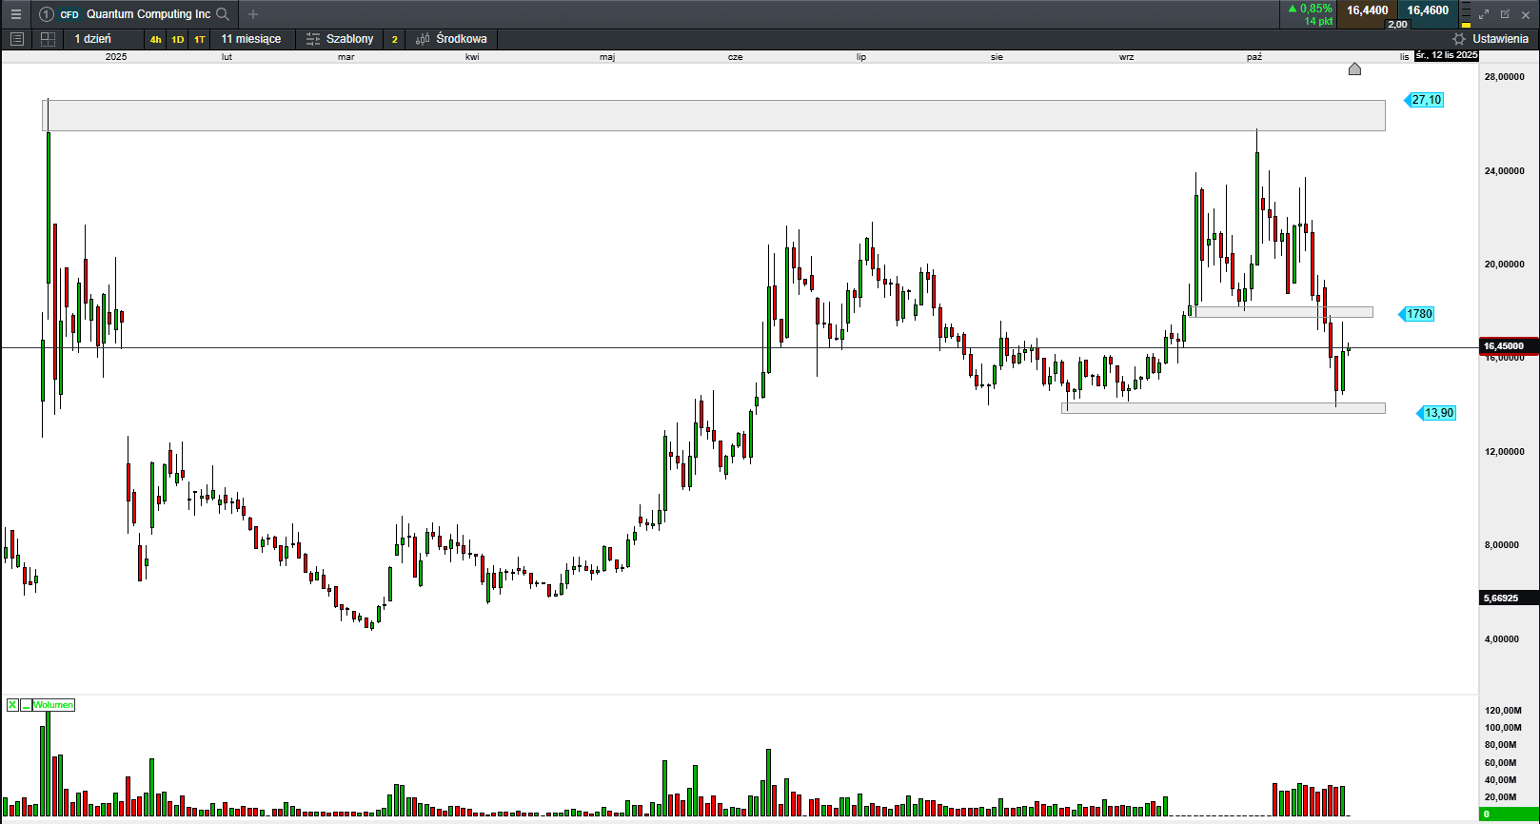
Task: Open the chart layout grid icon
Action: [48, 39]
